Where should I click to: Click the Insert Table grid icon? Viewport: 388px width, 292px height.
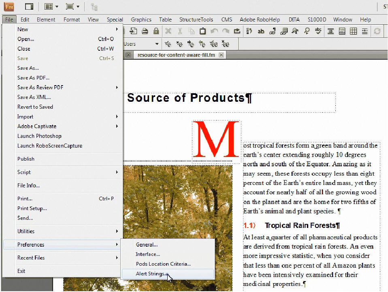coord(354,31)
